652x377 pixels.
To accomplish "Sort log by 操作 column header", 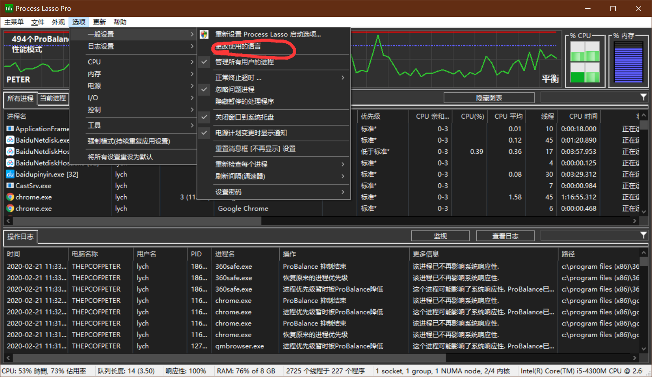I will point(344,254).
